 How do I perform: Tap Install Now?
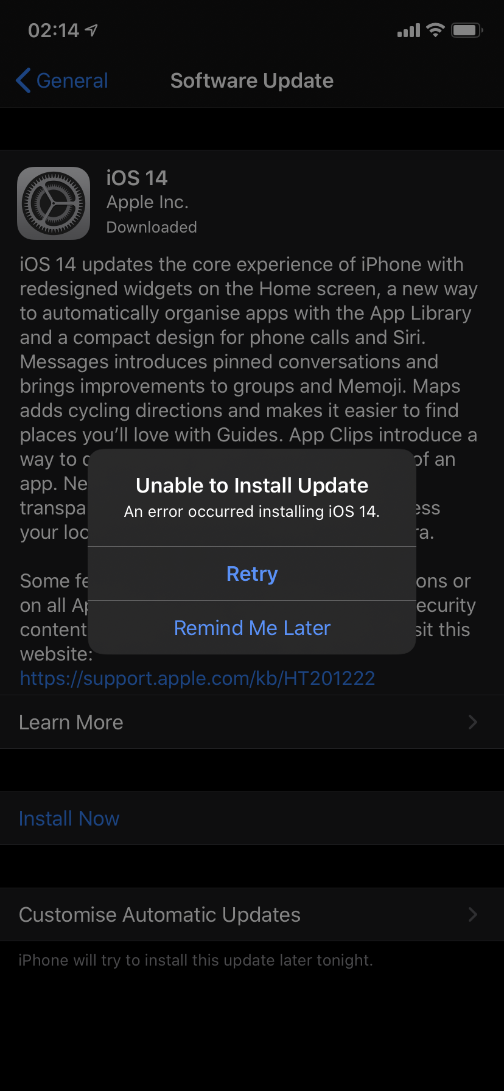point(69,818)
